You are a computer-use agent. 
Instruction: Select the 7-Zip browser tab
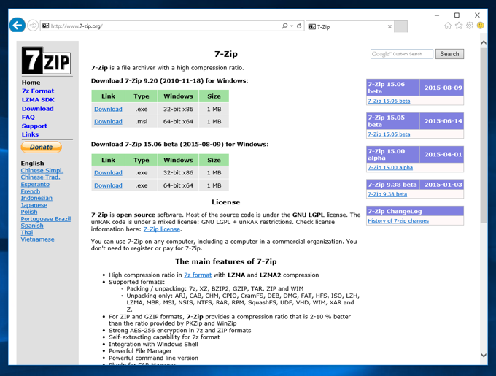[350, 27]
